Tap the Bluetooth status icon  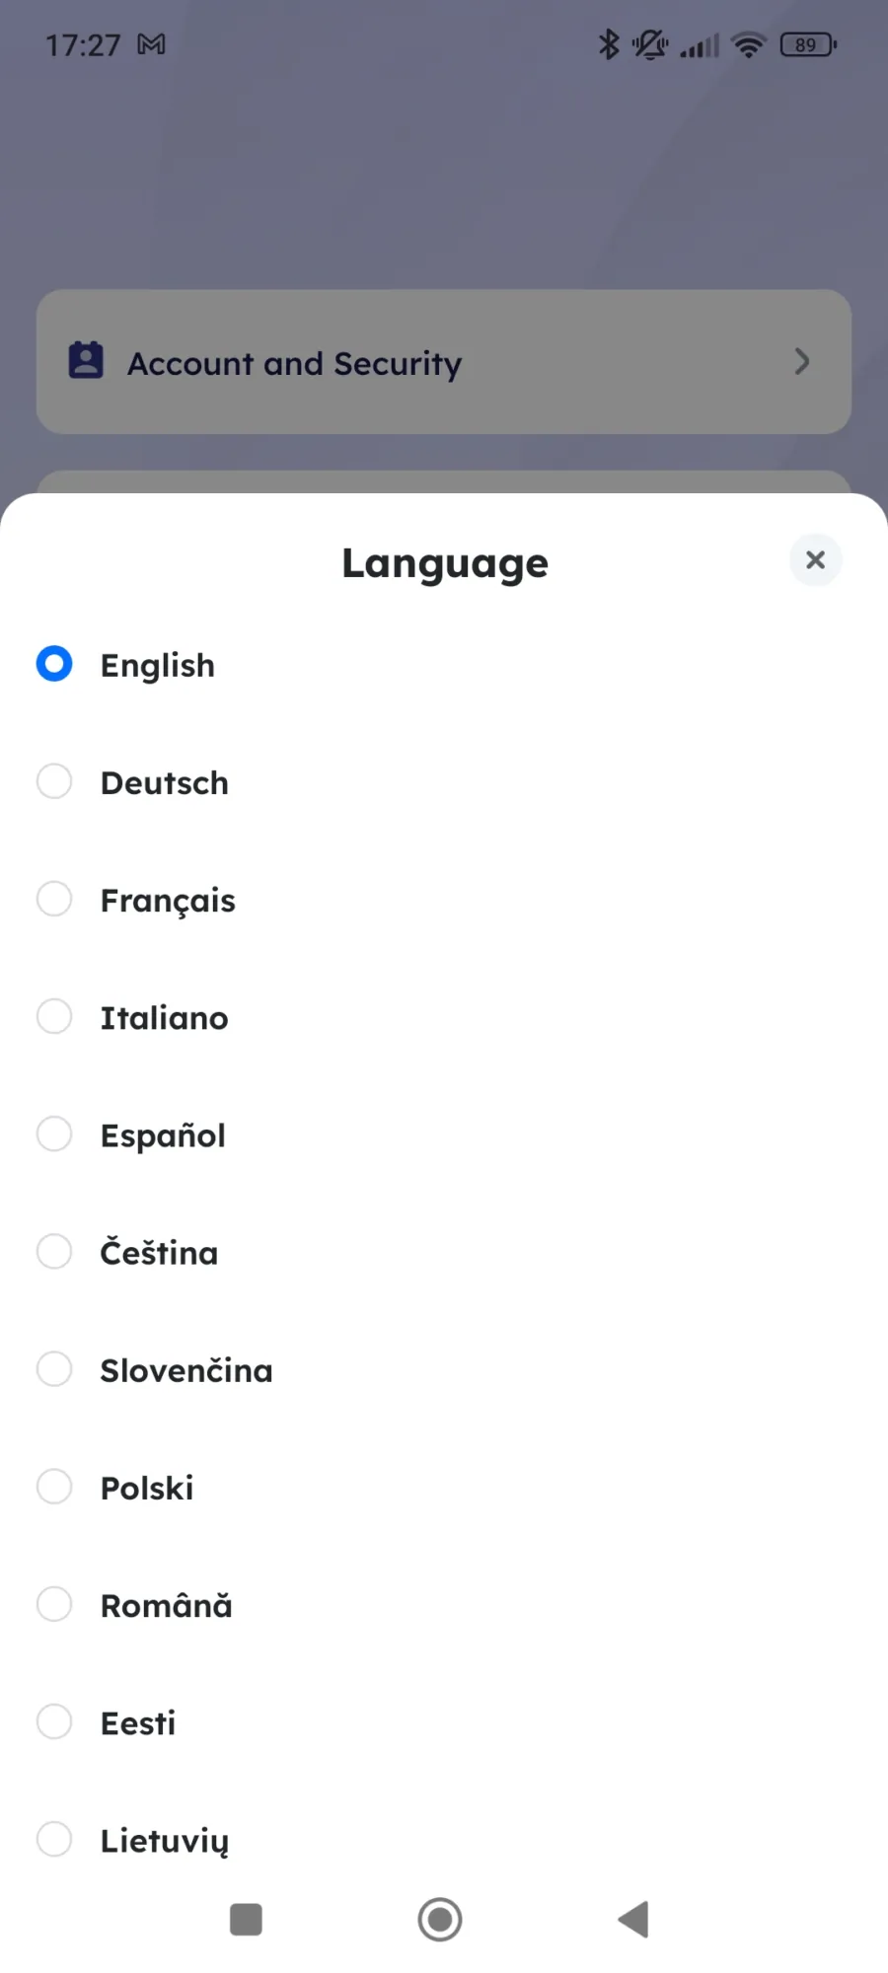(609, 44)
